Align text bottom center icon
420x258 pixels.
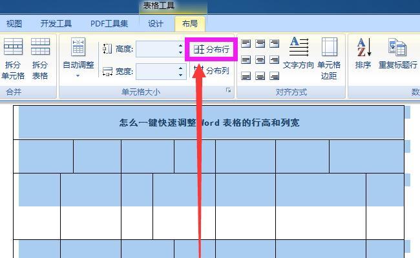(x=260, y=76)
